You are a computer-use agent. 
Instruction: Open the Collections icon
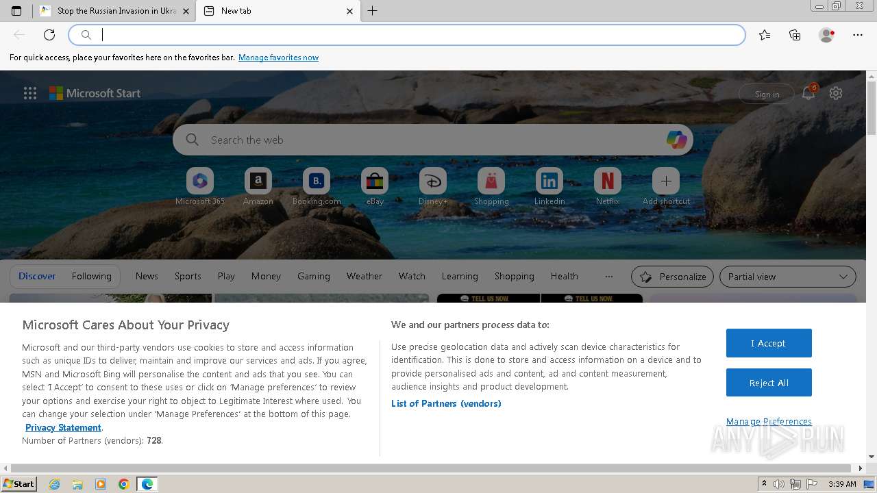tap(795, 35)
